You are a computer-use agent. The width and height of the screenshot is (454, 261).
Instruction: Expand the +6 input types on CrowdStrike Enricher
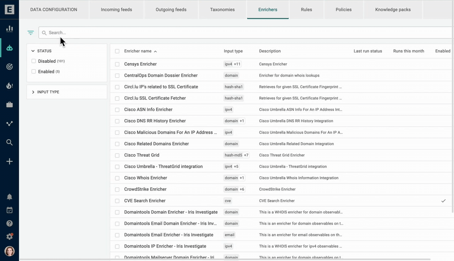[242, 189]
